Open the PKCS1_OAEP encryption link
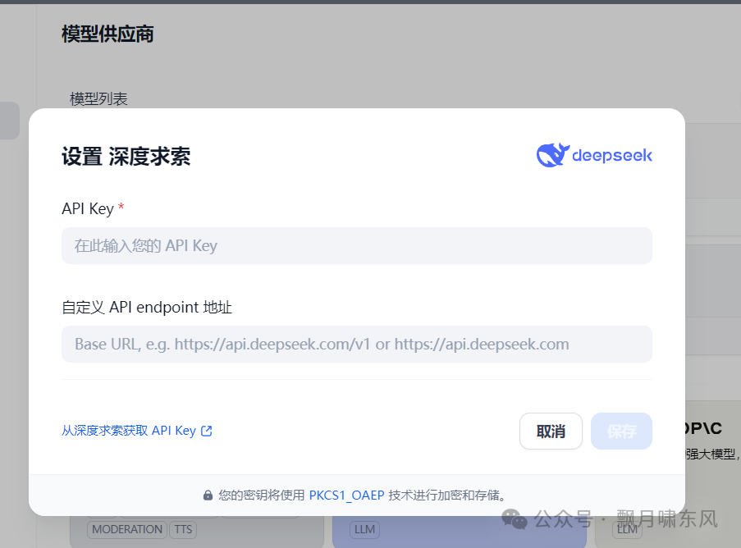The height and width of the screenshot is (548, 741). click(346, 495)
